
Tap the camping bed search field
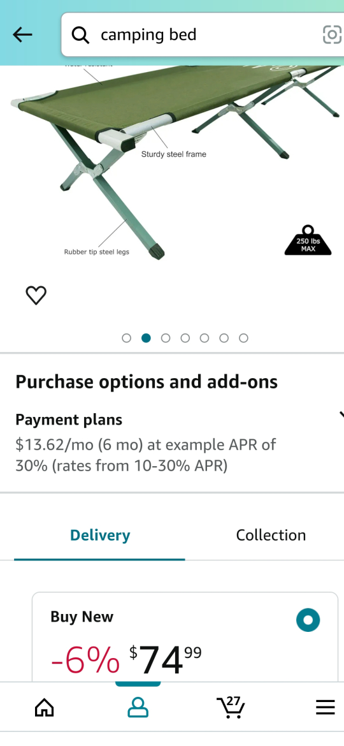pyautogui.click(x=203, y=34)
